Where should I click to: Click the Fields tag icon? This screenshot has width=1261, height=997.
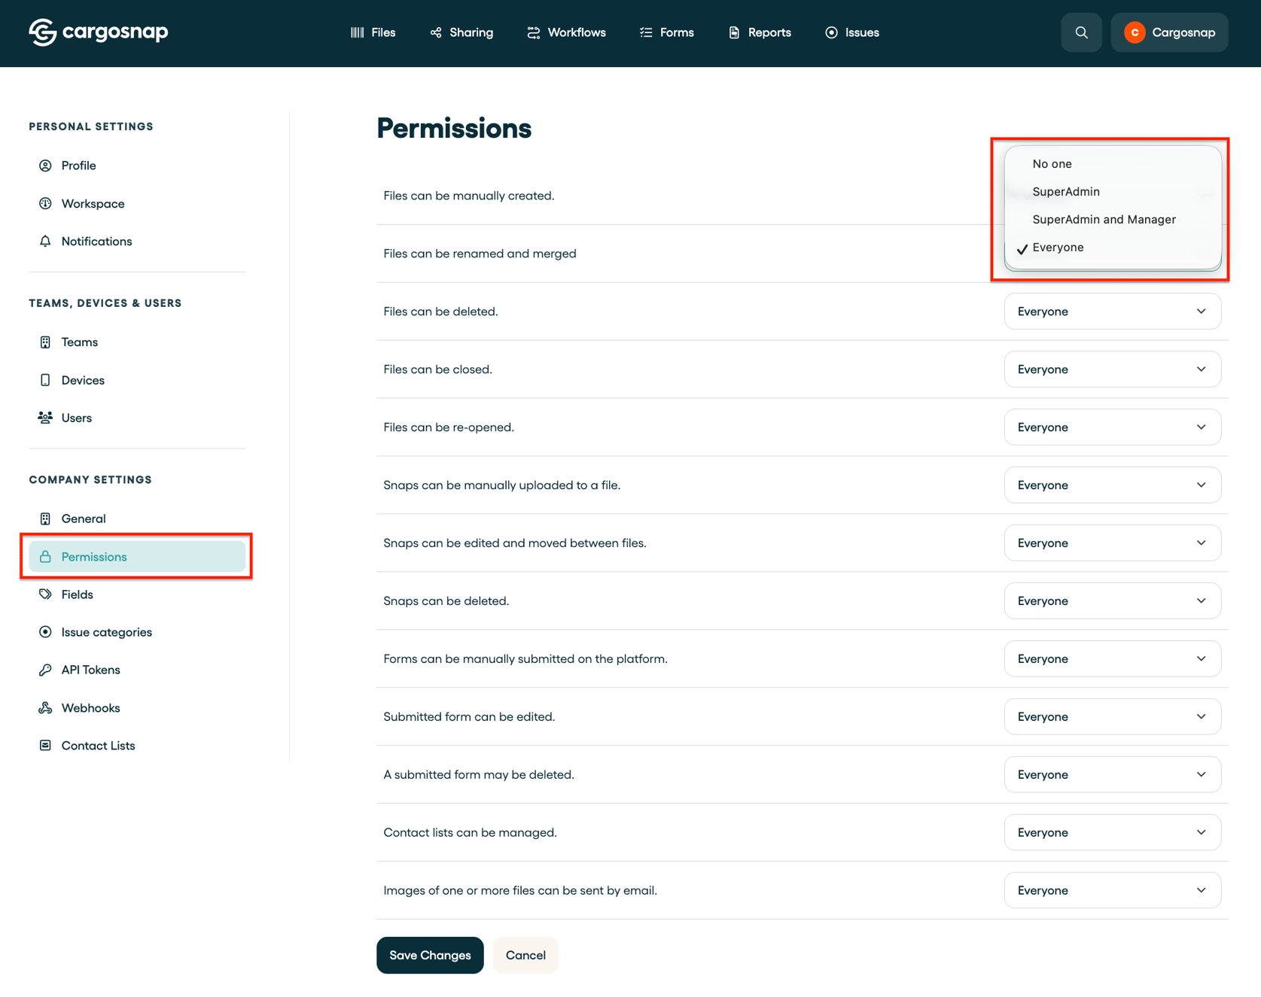click(45, 594)
